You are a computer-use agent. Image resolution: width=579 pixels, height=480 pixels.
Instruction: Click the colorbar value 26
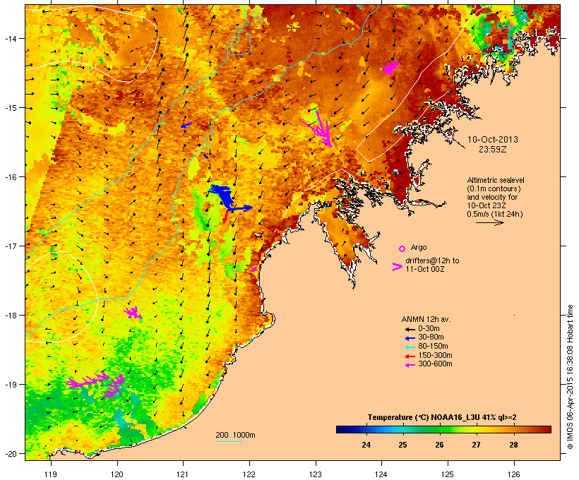pos(439,445)
